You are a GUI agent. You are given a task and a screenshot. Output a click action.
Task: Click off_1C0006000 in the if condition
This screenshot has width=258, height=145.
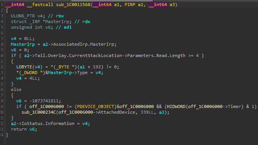(x=46, y=106)
